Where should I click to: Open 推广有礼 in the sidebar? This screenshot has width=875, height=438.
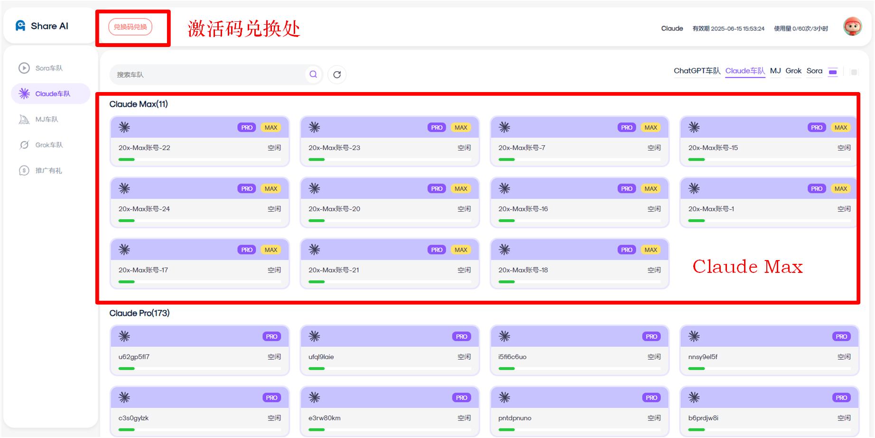(x=51, y=170)
